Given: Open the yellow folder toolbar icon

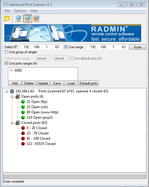Looking at the screenshot, I should pos(7,18).
